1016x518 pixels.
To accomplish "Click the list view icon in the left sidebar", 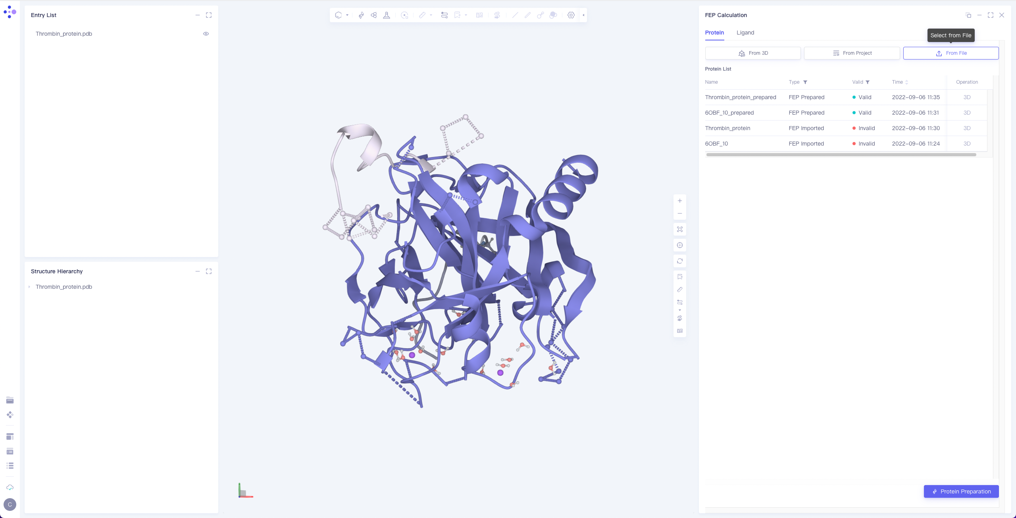I will pos(10,466).
